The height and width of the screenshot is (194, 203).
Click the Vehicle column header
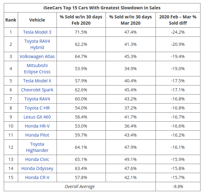coord(37,20)
